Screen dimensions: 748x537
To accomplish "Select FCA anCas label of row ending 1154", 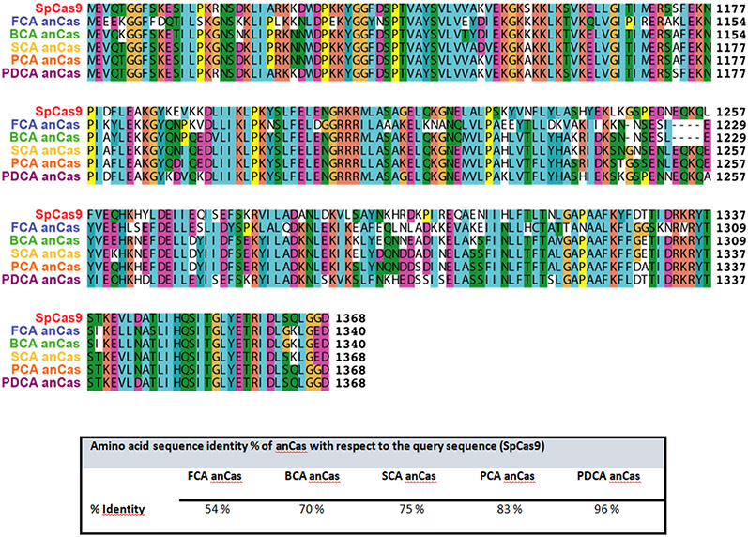I will [45, 22].
